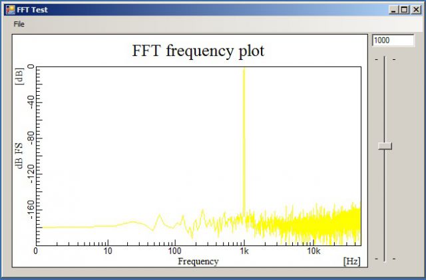Click the '[dB]' unit label
Image resolution: width=426 pixels, height=280 pixels.
[19, 76]
